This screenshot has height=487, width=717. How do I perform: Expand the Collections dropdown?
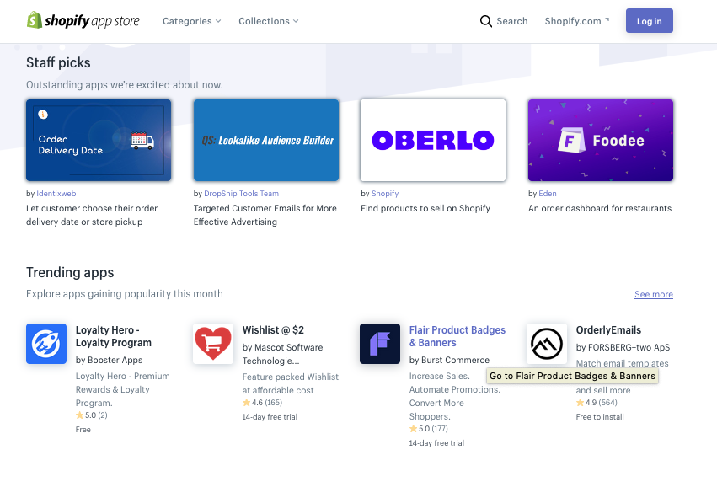click(269, 21)
